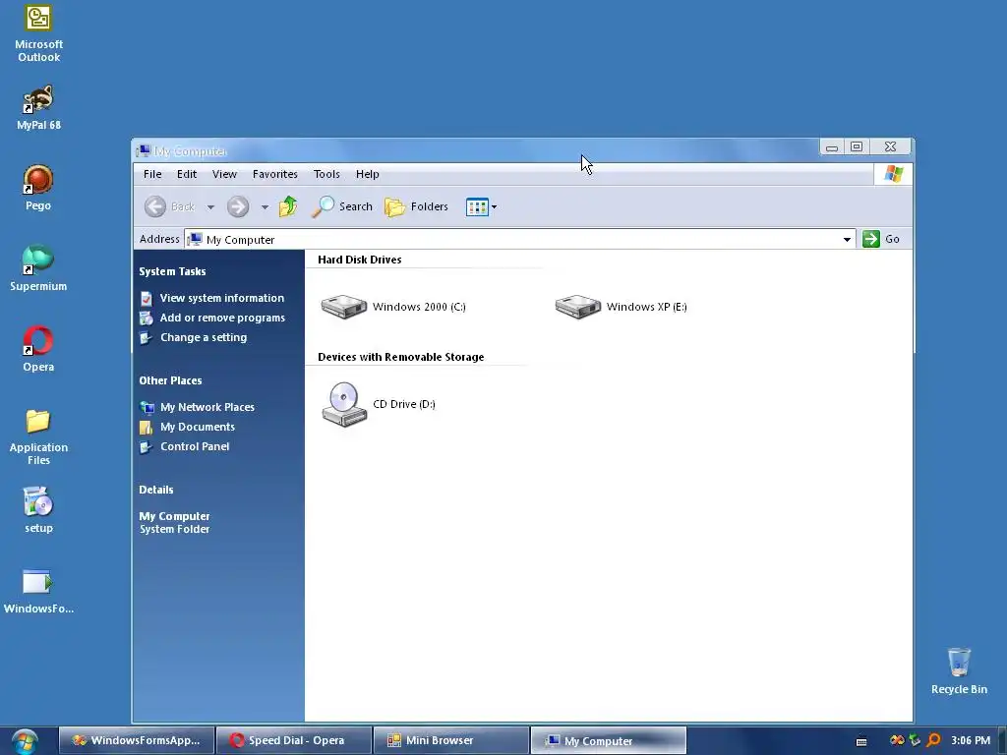This screenshot has width=1007, height=755.
Task: Select the Windows XP (E:) drive
Action: (x=622, y=307)
